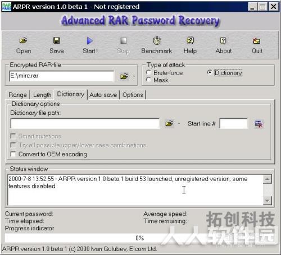The height and width of the screenshot is (255, 281).
Task: Switch to the Range tab
Action: point(17,95)
